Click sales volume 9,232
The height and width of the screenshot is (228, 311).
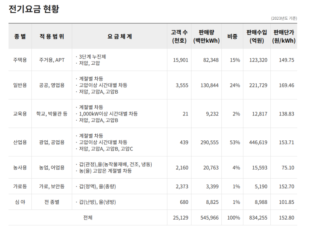(x=212, y=114)
